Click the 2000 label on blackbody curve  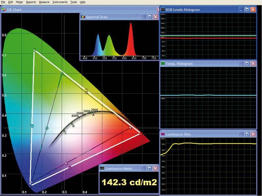pyautogui.click(x=94, y=110)
